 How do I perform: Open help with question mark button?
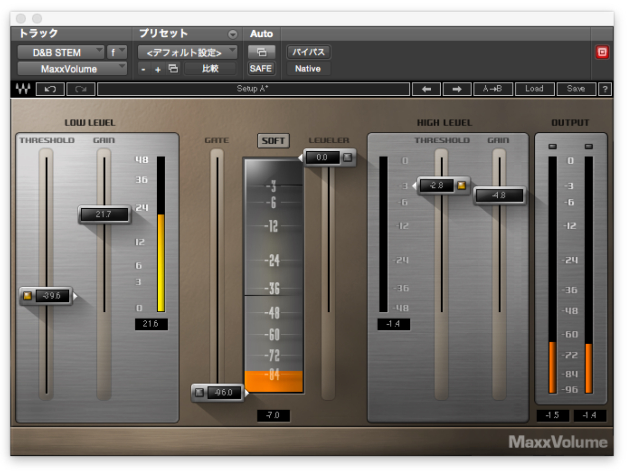[x=605, y=89]
